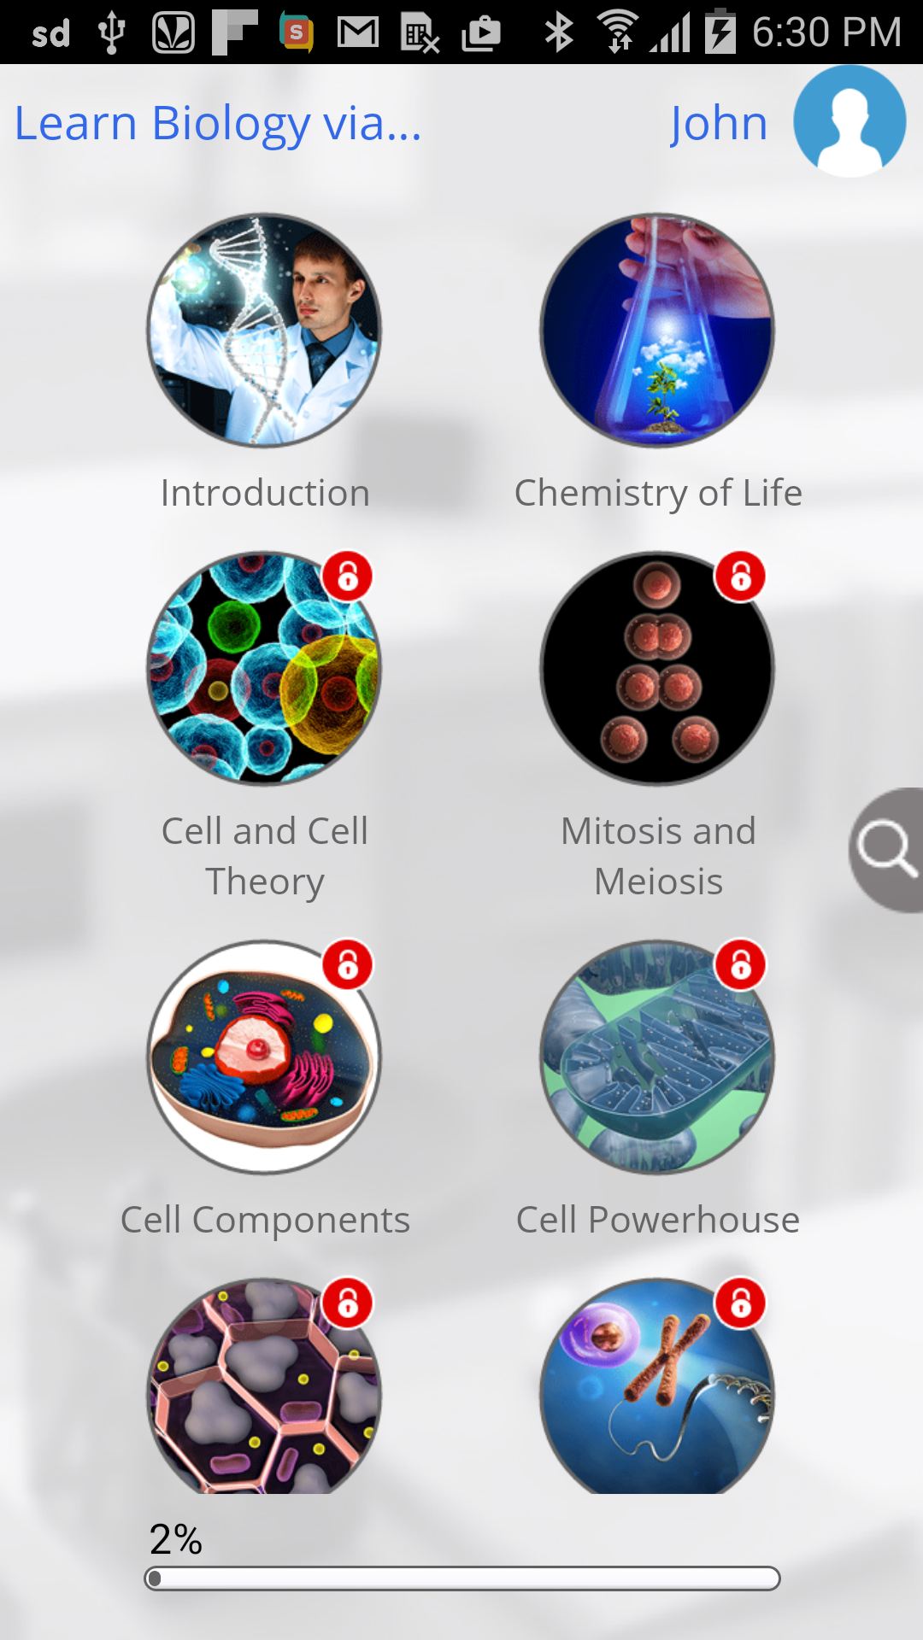Open the chromosome chapter thumbnail

[x=657, y=1385]
